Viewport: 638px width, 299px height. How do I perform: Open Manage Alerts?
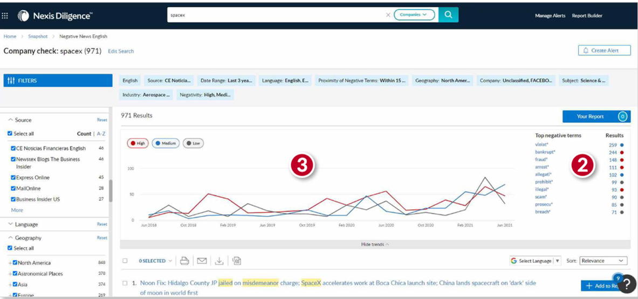pyautogui.click(x=550, y=16)
